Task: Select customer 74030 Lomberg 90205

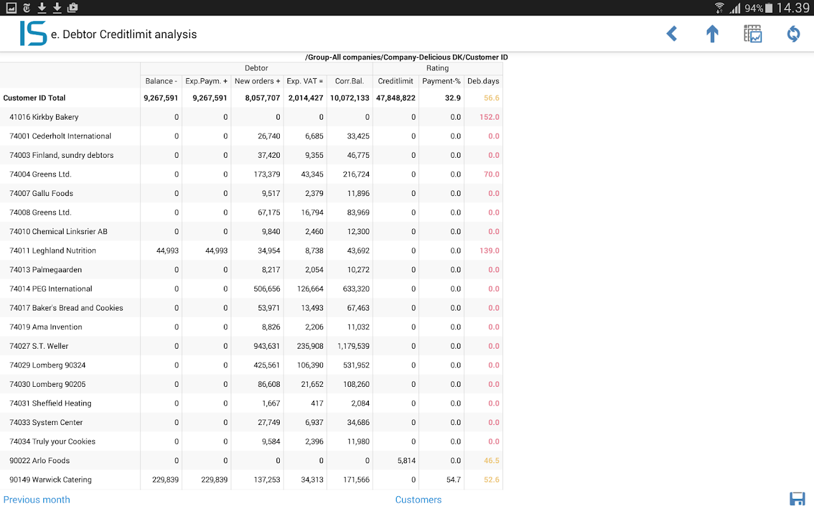Action: [251, 384]
